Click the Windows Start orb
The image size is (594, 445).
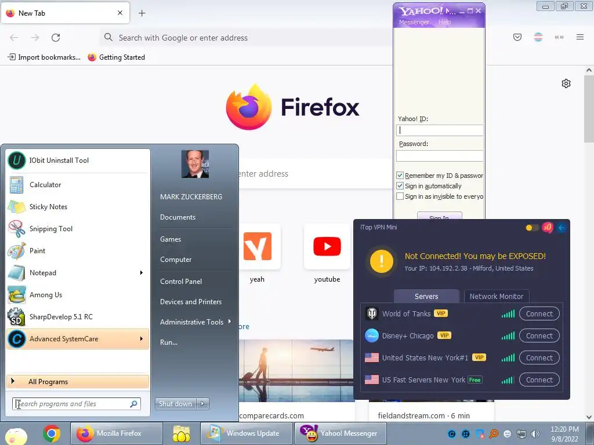click(16, 436)
